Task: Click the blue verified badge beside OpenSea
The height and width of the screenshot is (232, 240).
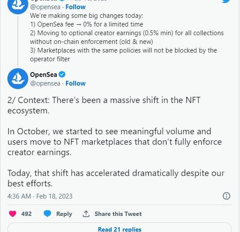Action: [x=62, y=74]
